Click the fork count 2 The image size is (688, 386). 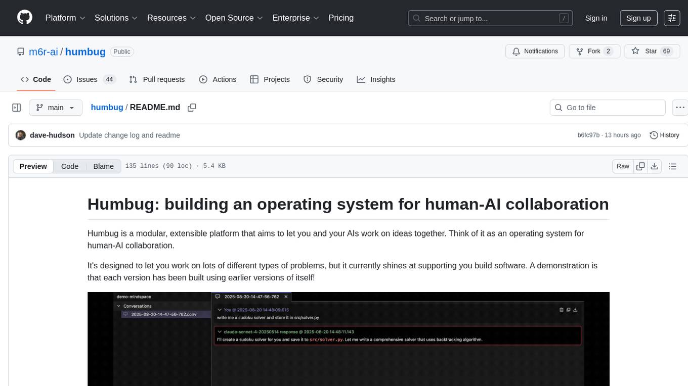(609, 52)
